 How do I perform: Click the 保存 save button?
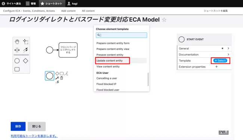pyautogui.click(x=18, y=126)
